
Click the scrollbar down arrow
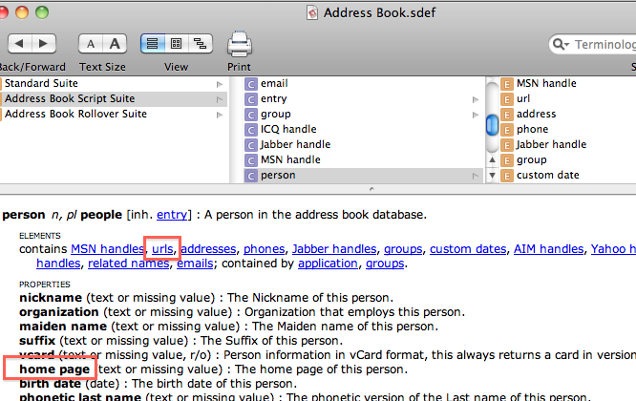pyautogui.click(x=492, y=176)
